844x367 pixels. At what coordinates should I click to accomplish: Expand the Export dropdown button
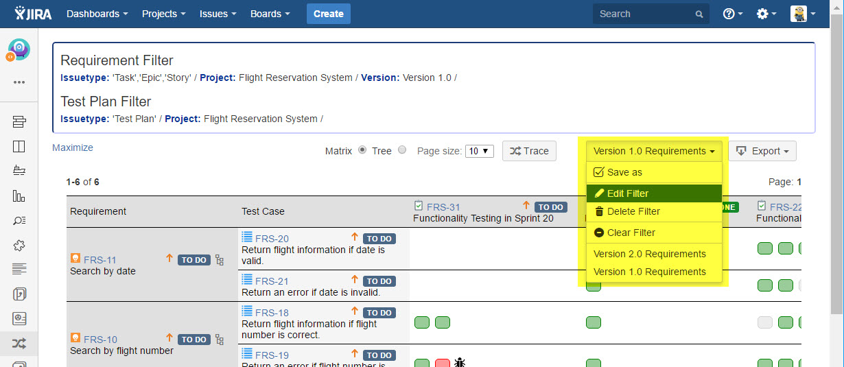pyautogui.click(x=762, y=151)
